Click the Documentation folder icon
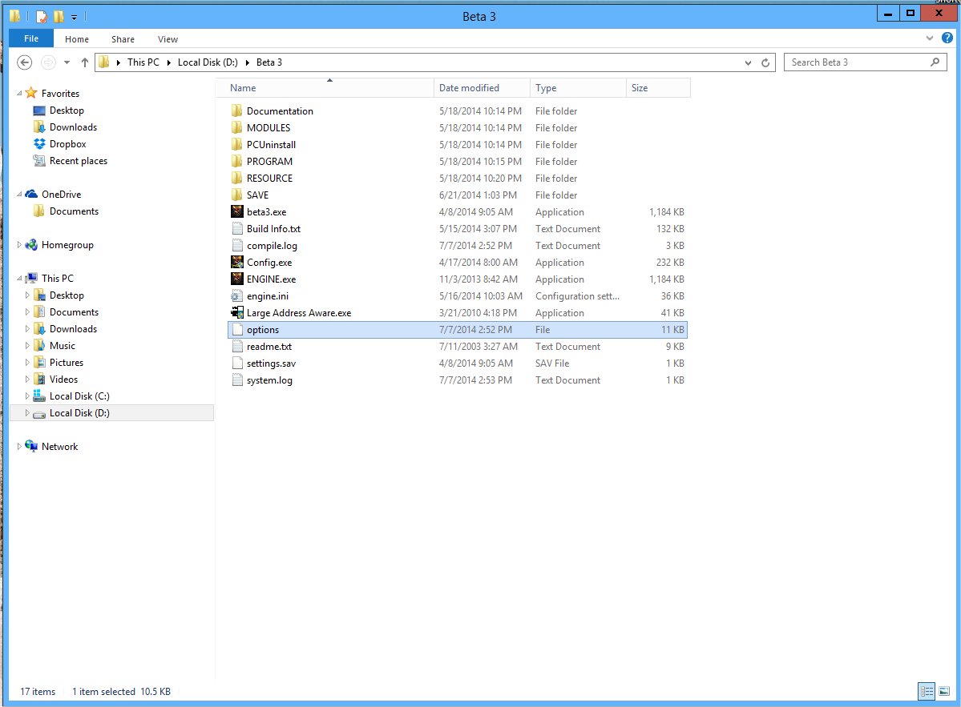 pos(236,110)
